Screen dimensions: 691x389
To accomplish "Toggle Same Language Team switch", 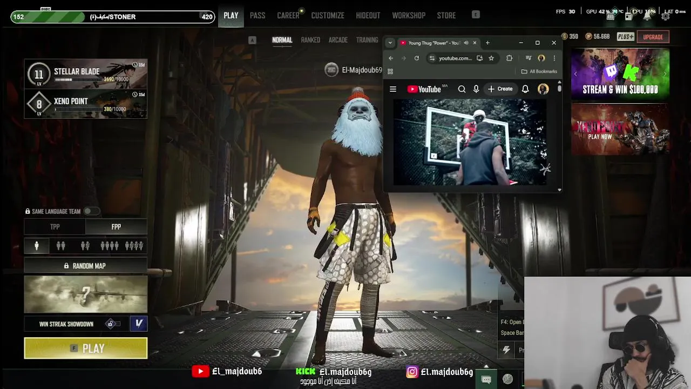I will 91,211.
